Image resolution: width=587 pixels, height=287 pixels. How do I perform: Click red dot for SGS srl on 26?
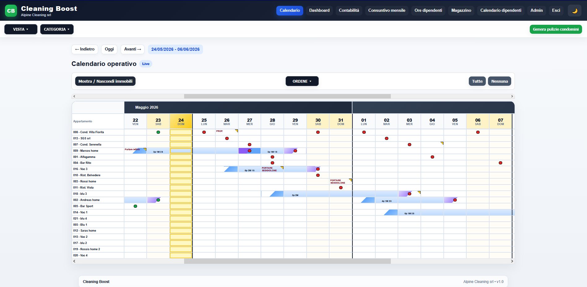click(x=227, y=138)
